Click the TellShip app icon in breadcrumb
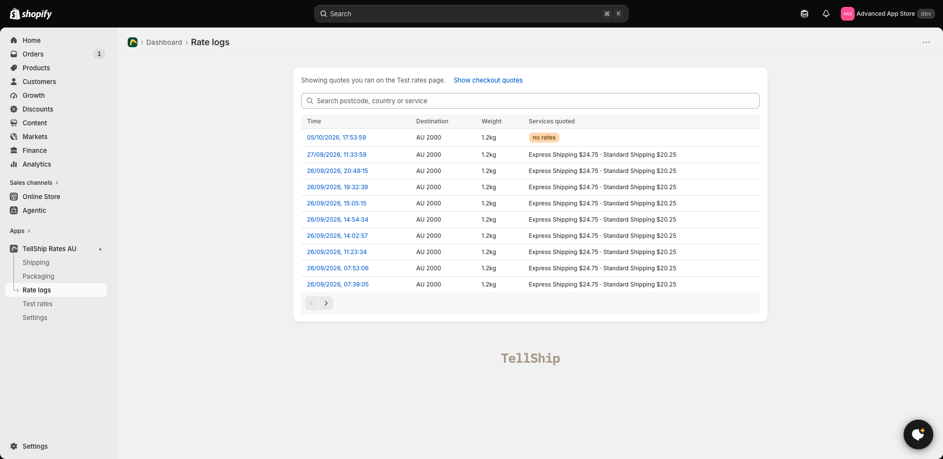Image resolution: width=943 pixels, height=459 pixels. [x=133, y=42]
